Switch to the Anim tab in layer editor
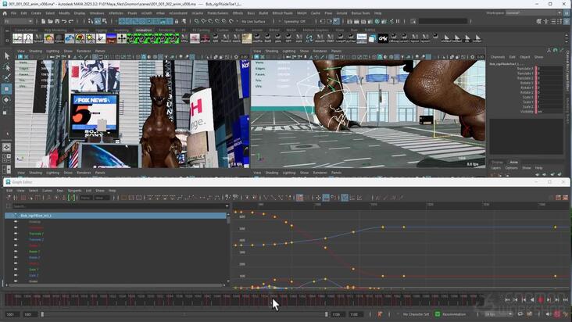 coord(513,162)
